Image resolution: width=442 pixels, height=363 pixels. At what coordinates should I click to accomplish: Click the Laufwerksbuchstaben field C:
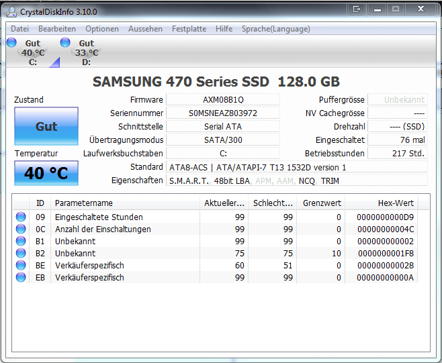click(x=223, y=154)
